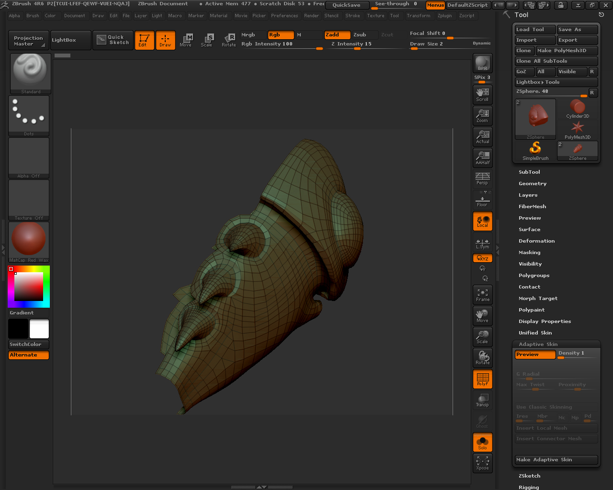613x490 pixels.
Task: Open the Document menu
Action: pyautogui.click(x=75, y=15)
